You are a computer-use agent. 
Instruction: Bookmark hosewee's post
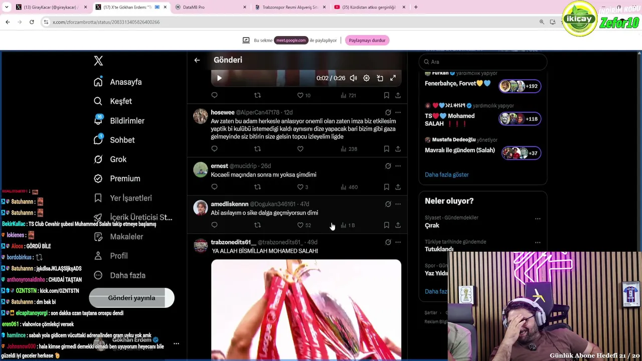[x=386, y=149]
